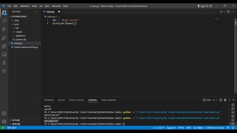This screenshot has width=237, height=133.
Task: Open the Testing flask icon
Action: 4,63
